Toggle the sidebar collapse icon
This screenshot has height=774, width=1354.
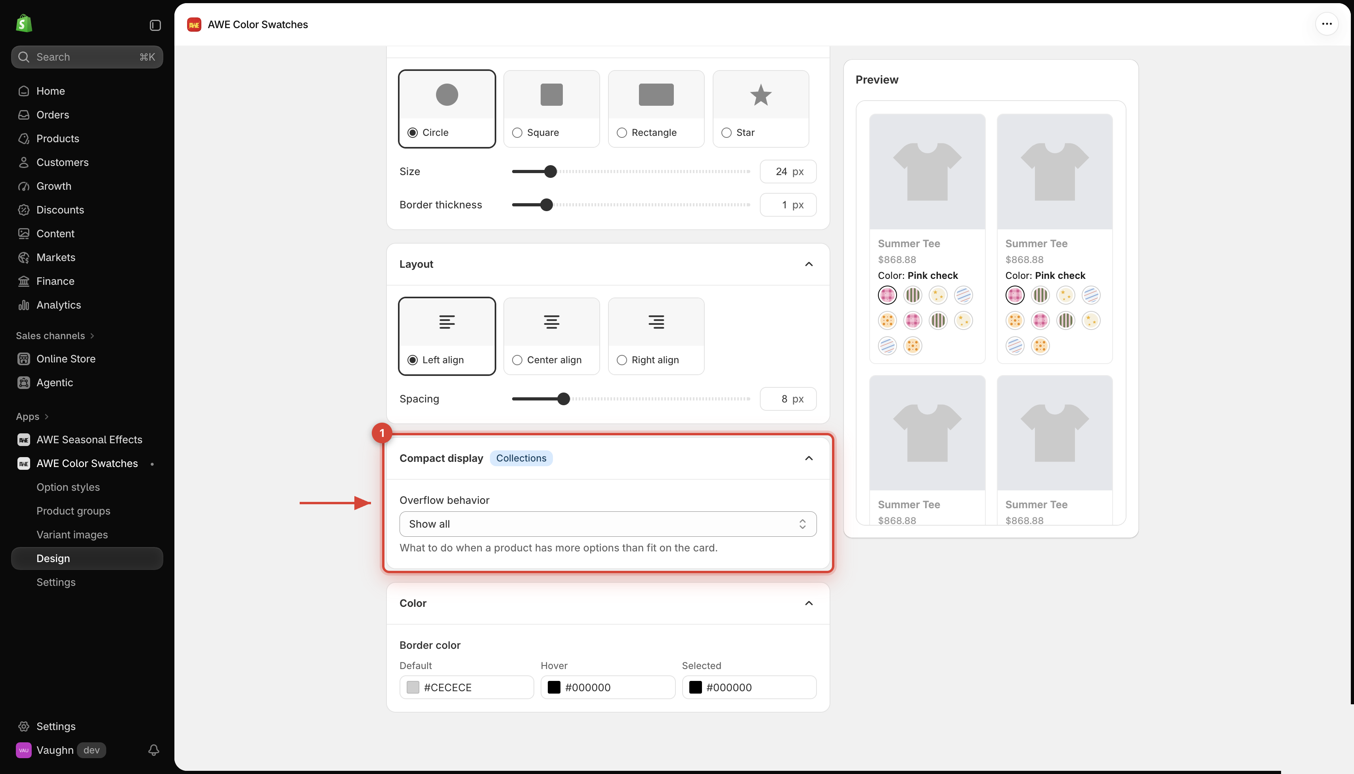pyautogui.click(x=155, y=25)
